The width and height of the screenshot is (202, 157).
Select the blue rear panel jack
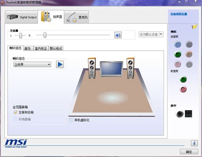pos(178,44)
